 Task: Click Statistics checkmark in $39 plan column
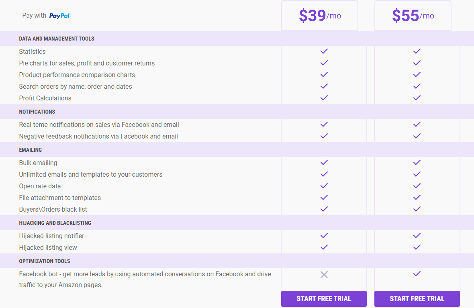pyautogui.click(x=324, y=51)
